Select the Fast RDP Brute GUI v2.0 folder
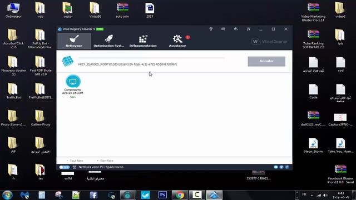 [41, 66]
